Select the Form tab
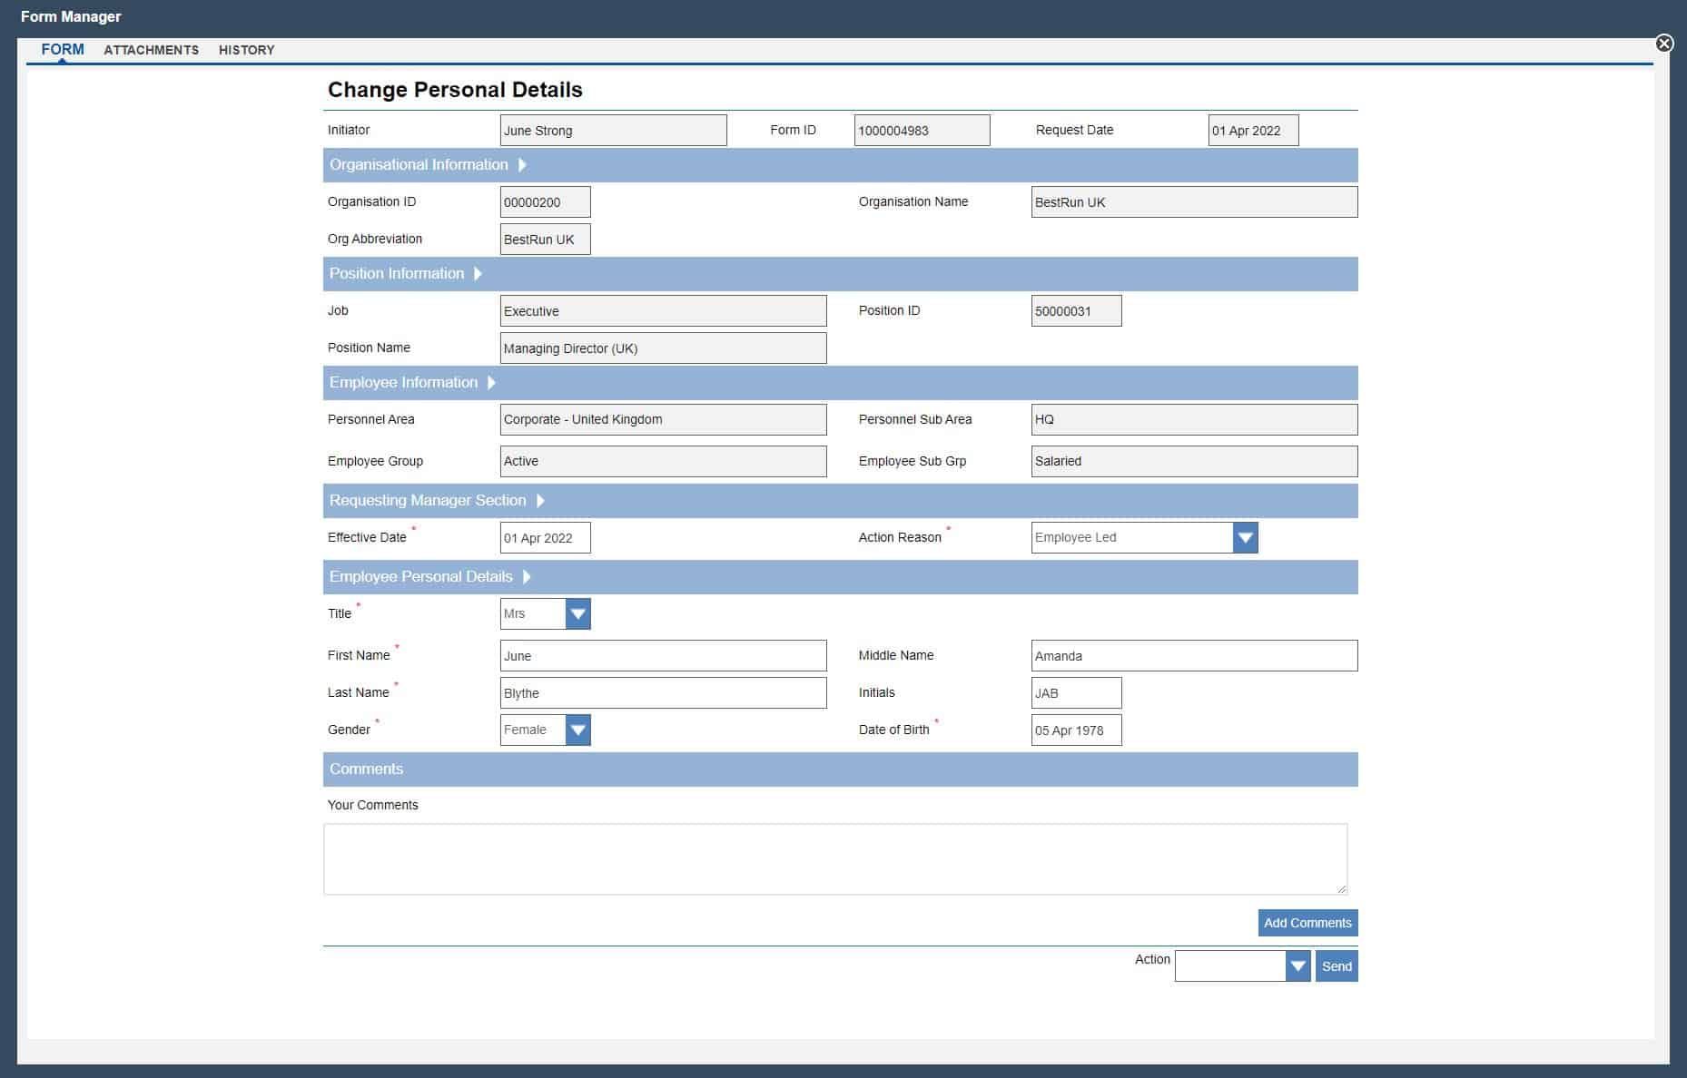The image size is (1687, 1078). point(63,50)
